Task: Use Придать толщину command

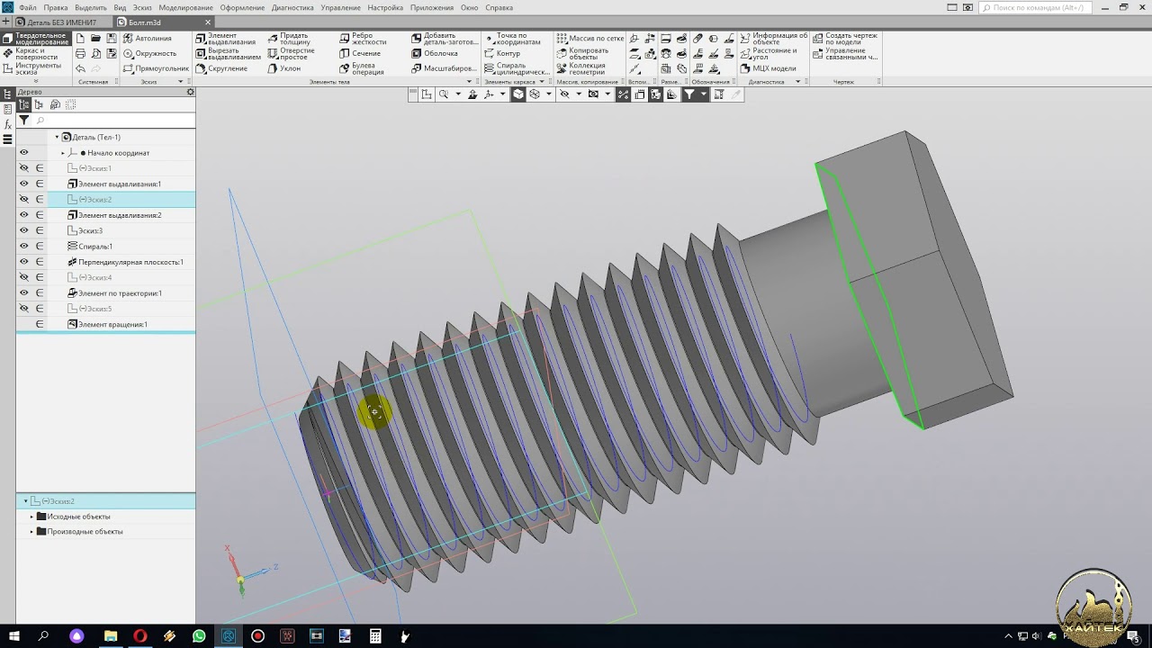Action: click(289, 39)
